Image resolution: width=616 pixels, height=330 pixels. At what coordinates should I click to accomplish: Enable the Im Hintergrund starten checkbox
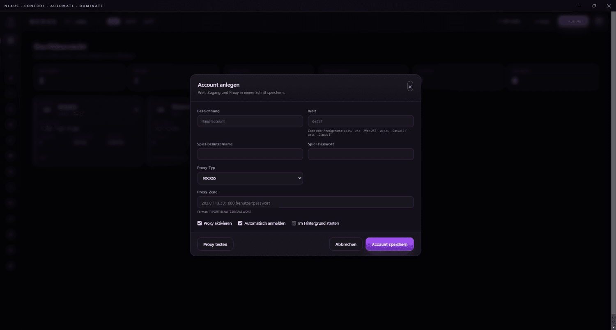(x=294, y=223)
